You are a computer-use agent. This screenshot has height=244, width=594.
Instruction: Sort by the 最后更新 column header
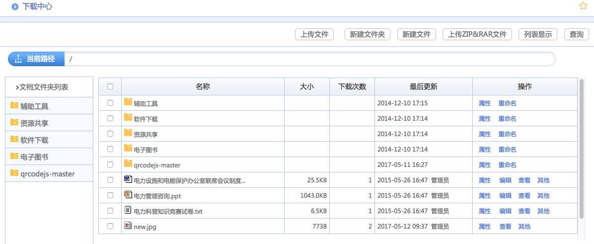point(423,86)
